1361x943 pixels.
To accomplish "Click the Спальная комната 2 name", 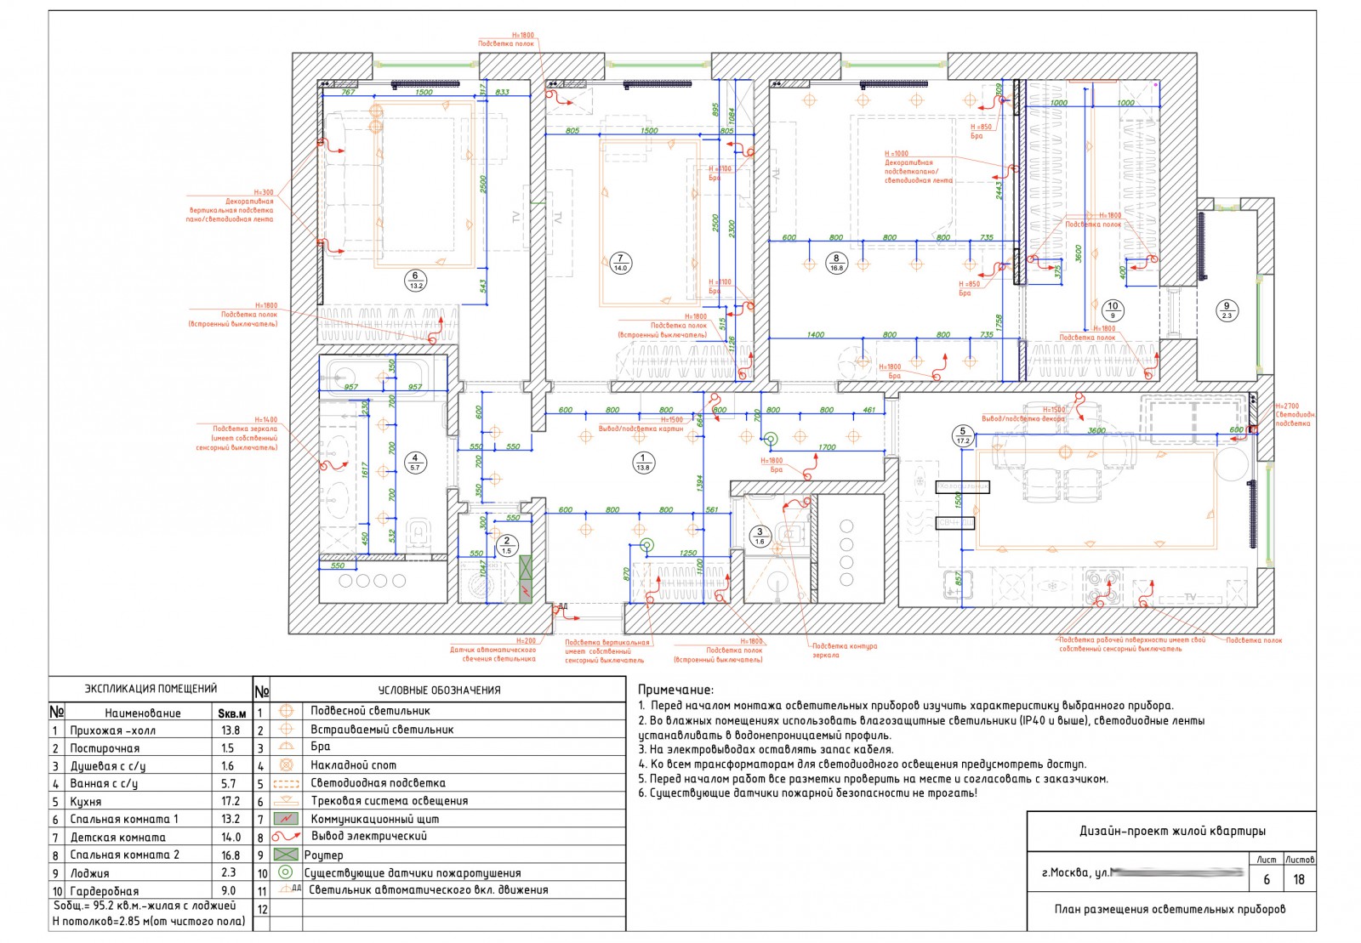I will [124, 855].
